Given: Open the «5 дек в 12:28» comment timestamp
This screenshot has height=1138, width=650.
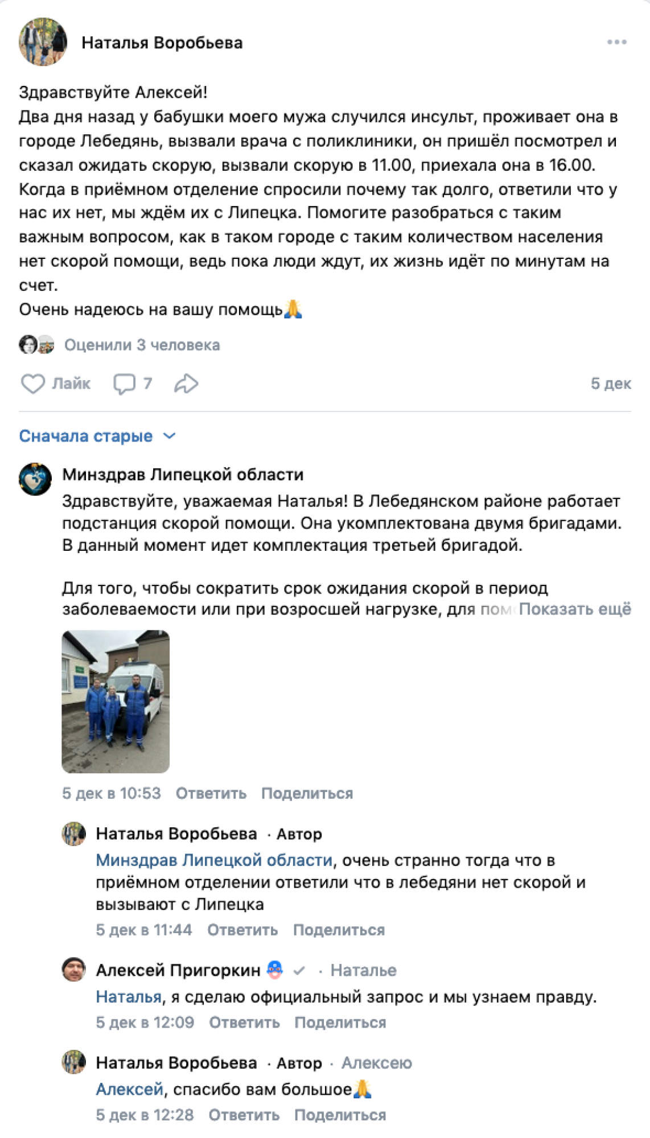Looking at the screenshot, I should click(x=145, y=1115).
